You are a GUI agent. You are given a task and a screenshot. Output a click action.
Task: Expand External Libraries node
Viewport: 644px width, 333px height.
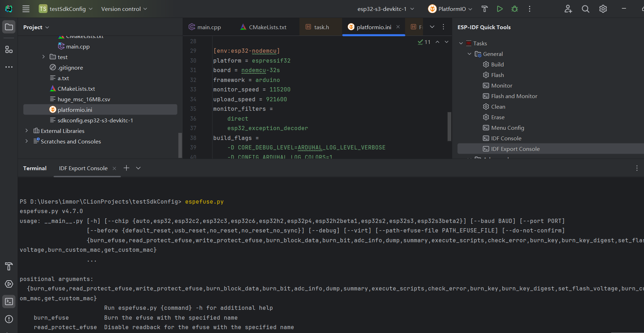[26, 130]
